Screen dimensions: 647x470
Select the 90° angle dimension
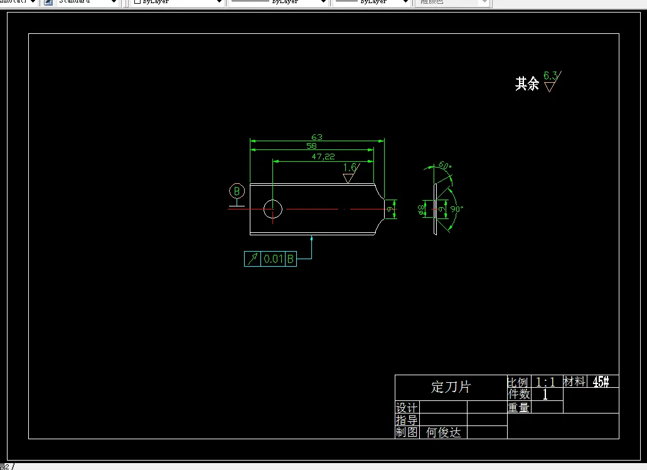(456, 209)
